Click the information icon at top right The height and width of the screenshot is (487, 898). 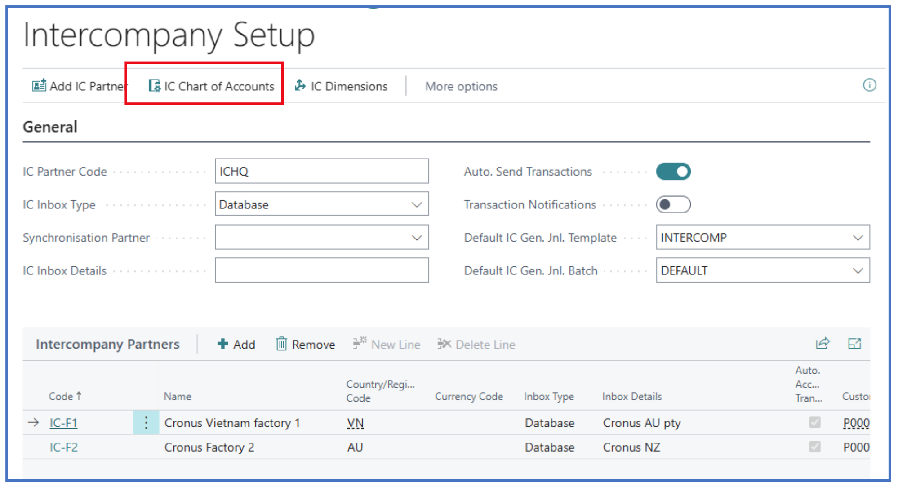[x=869, y=85]
